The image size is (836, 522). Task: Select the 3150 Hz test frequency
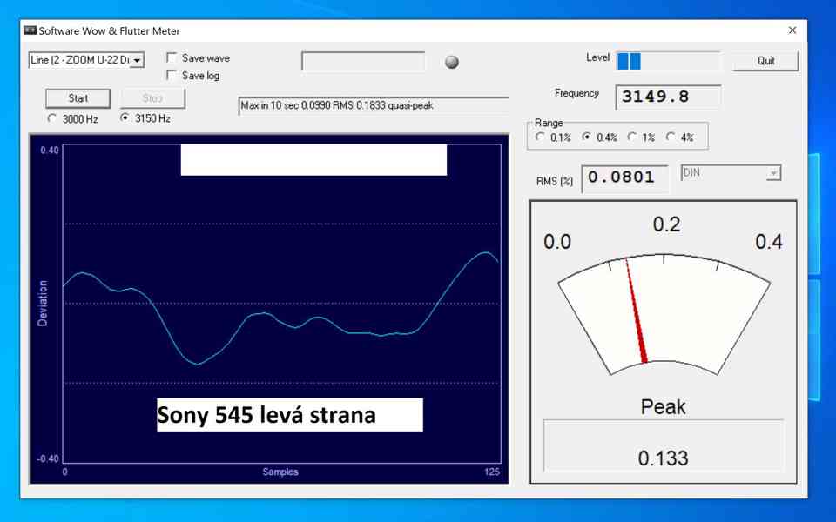coord(125,118)
